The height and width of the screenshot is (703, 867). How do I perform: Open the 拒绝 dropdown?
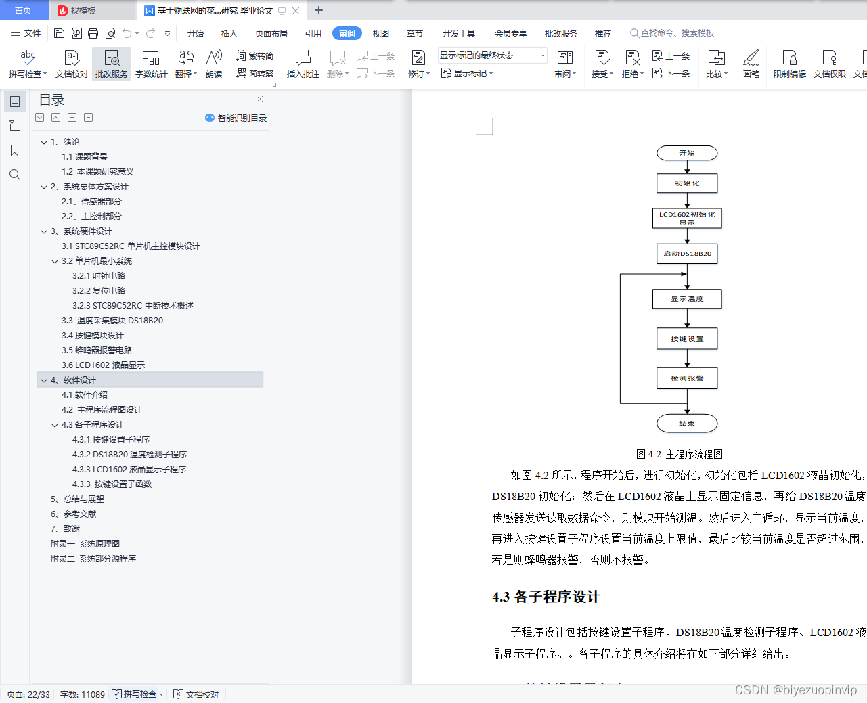633,64
